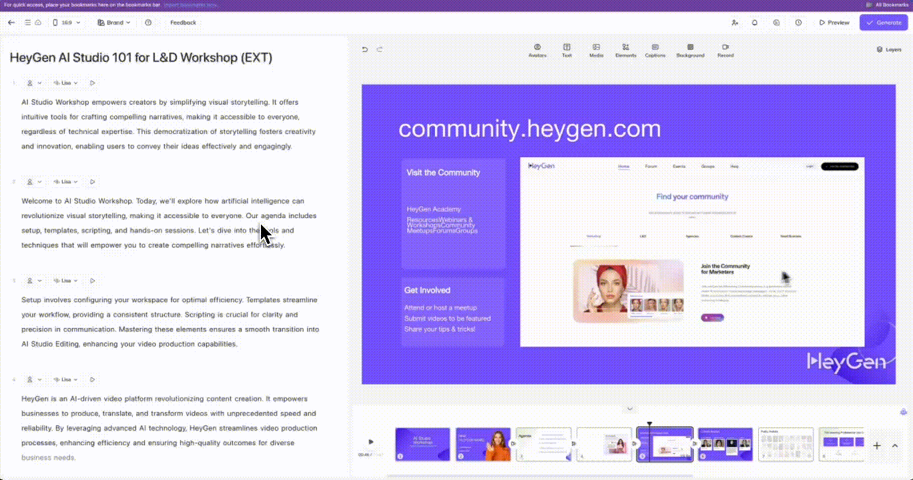Select the scene 6 thumbnail with avatar portraits

[725, 444]
